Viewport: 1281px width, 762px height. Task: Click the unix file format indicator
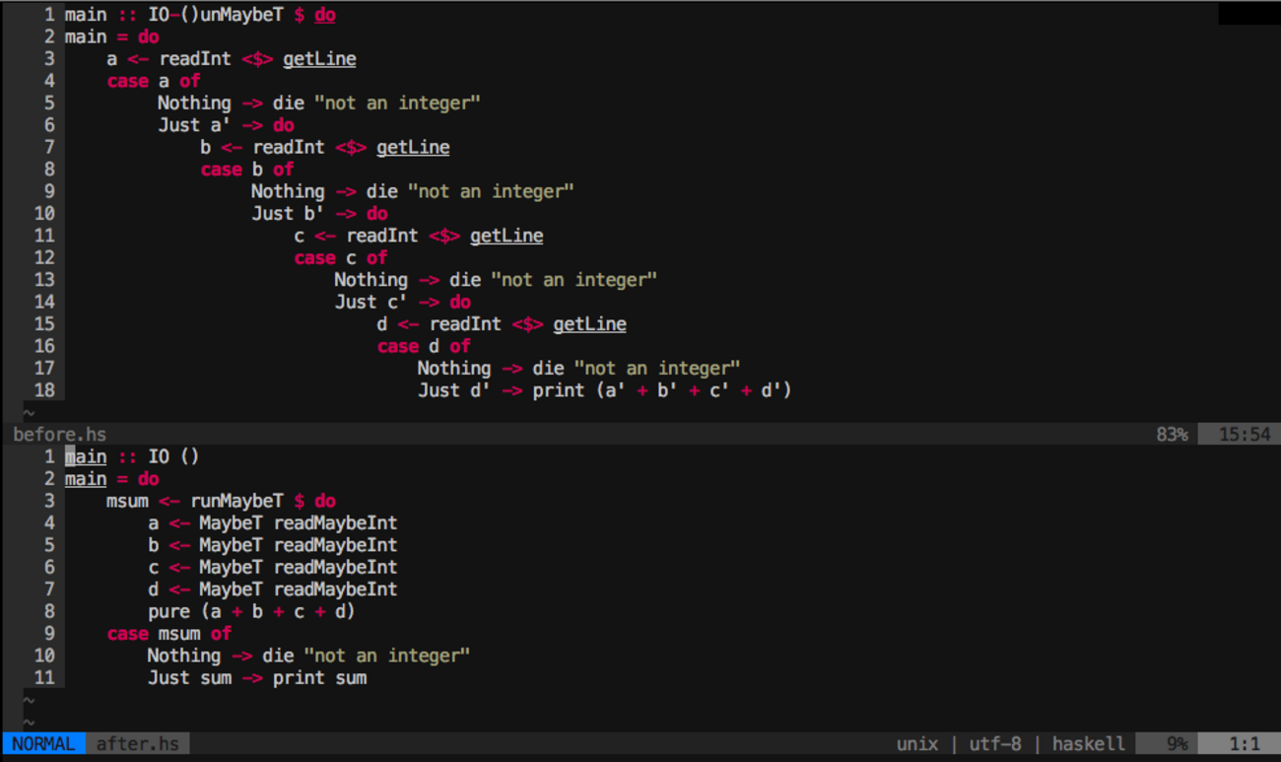tap(916, 744)
